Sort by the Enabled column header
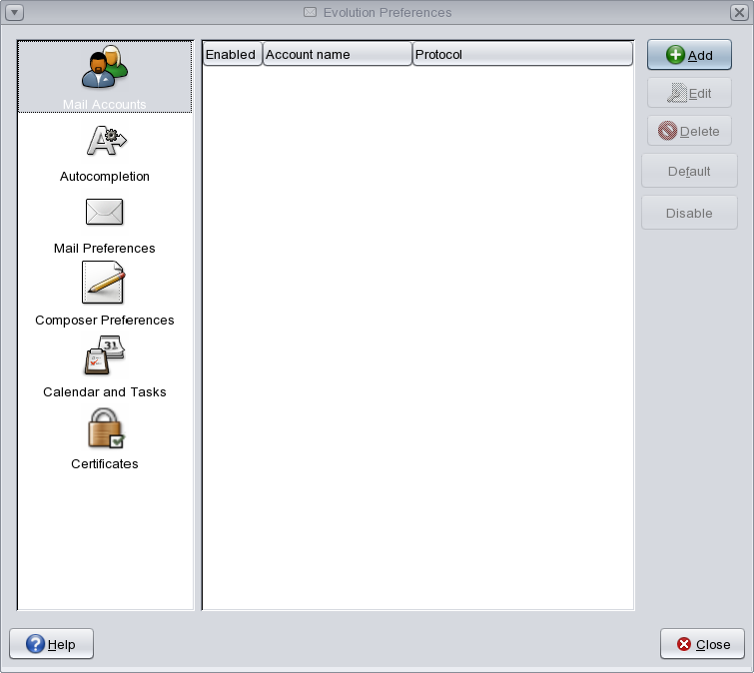754x673 pixels. (x=232, y=54)
